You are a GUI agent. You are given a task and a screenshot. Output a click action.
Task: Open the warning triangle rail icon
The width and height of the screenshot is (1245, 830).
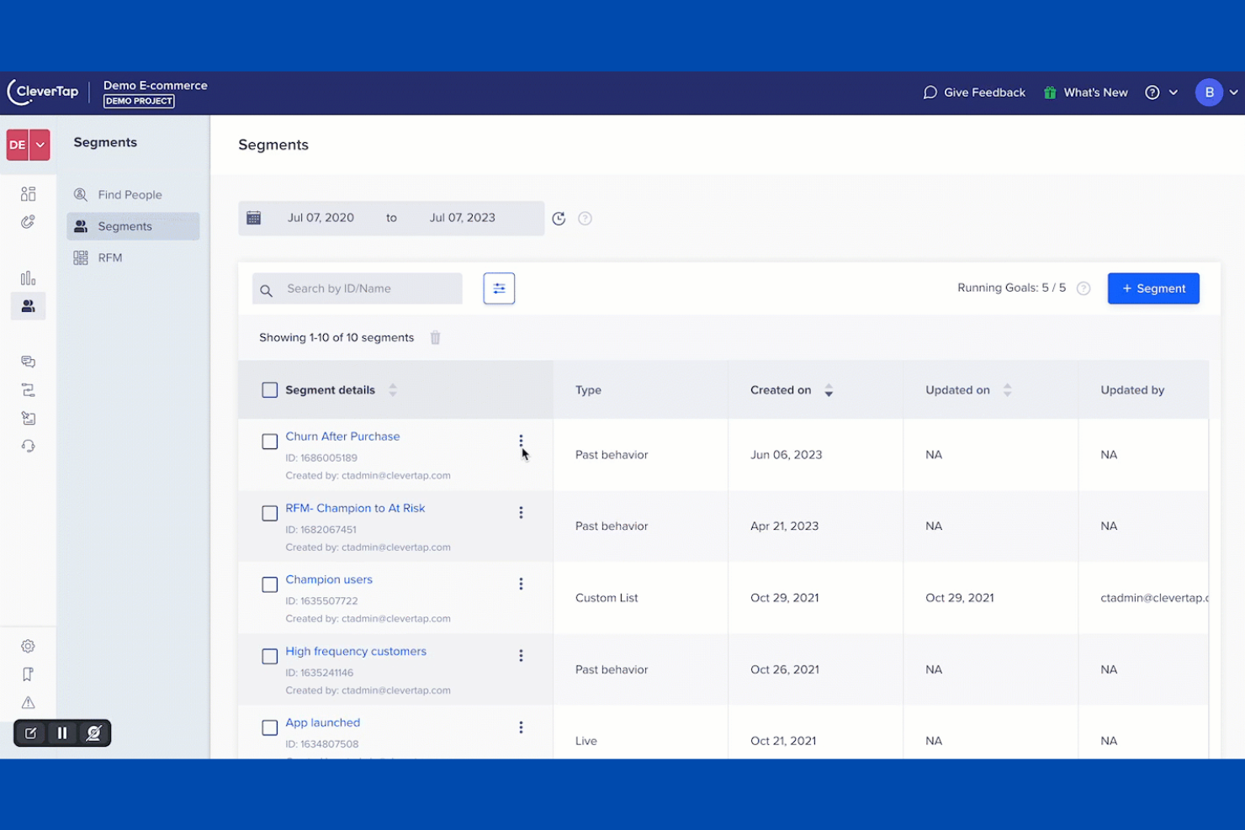[x=28, y=702]
